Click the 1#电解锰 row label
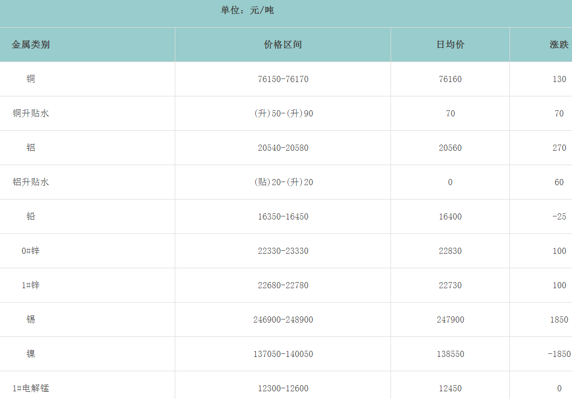The width and height of the screenshot is (572, 399). point(31,388)
